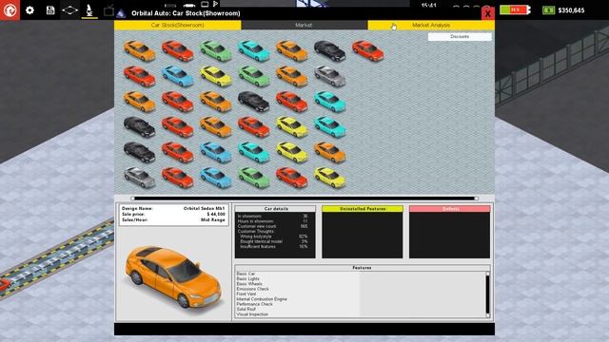Open the diamond-shaped view layers icon

coord(69,10)
